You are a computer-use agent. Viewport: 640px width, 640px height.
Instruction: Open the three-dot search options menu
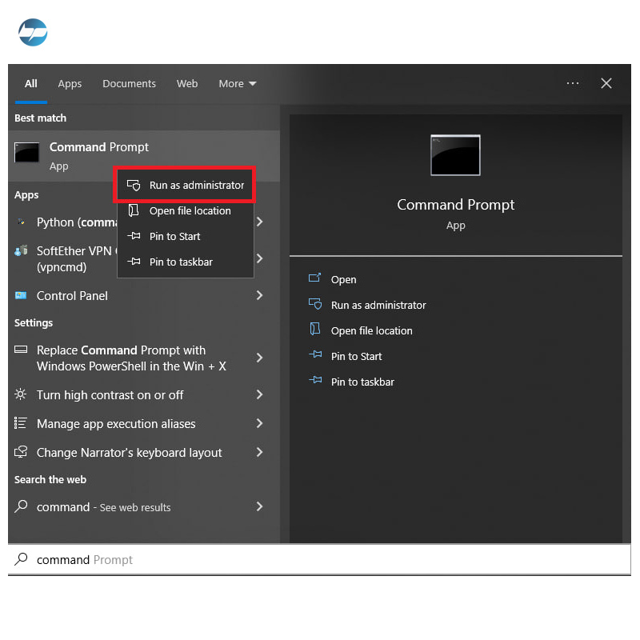click(x=573, y=83)
